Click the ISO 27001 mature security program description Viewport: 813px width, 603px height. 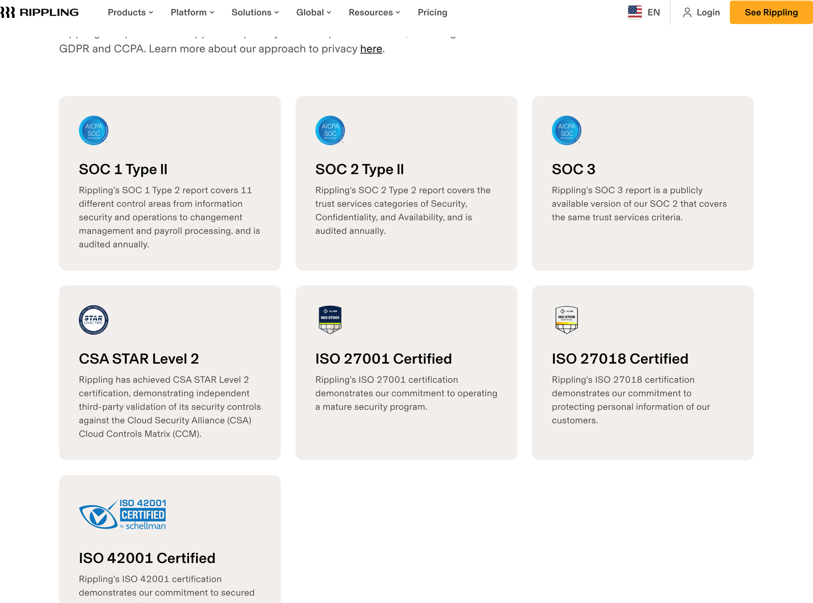click(407, 393)
